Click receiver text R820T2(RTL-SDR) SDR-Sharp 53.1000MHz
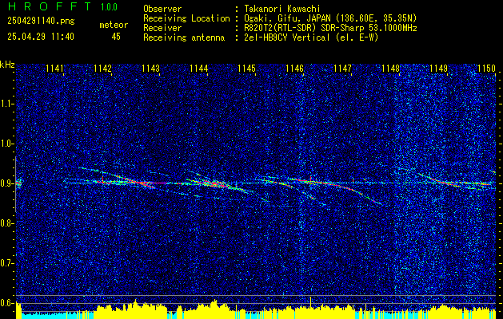503x319 pixels. [329, 28]
